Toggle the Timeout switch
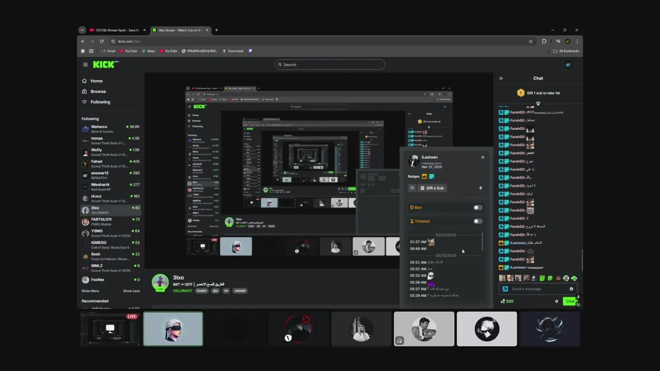This screenshot has height=371, width=660. click(x=478, y=221)
